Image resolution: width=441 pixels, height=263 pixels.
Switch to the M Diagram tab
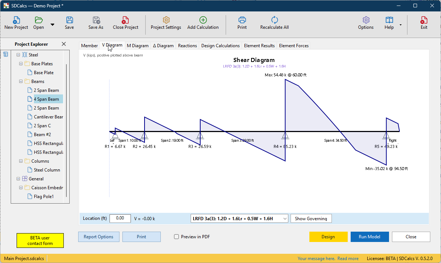click(x=138, y=46)
